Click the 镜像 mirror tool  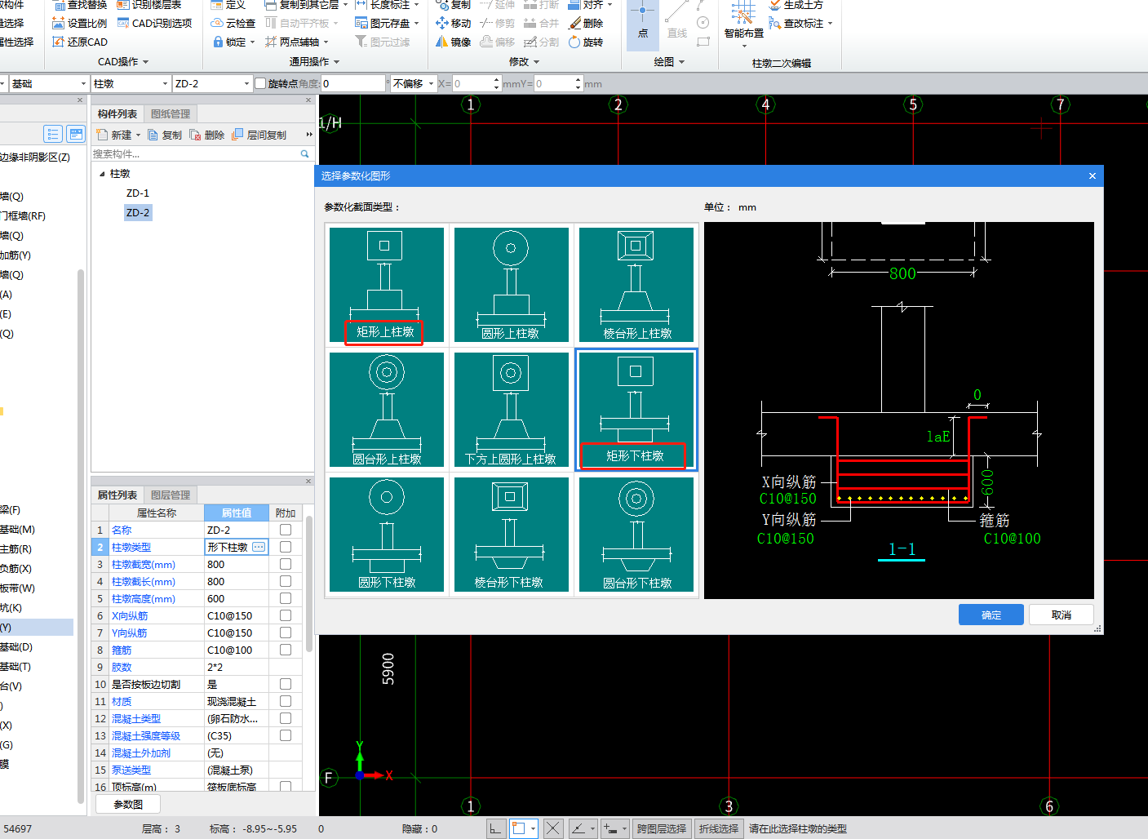click(x=453, y=42)
